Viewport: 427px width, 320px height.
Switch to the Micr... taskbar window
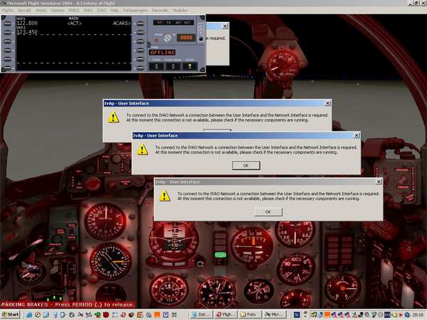275,315
